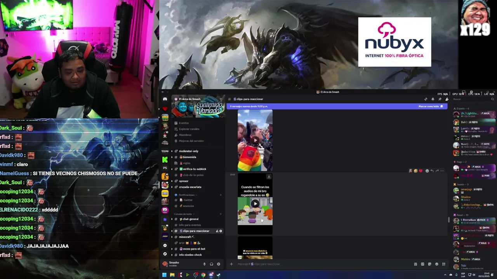Deafen audio with headphones icon
This screenshot has height=279, width=497.
[x=211, y=264]
